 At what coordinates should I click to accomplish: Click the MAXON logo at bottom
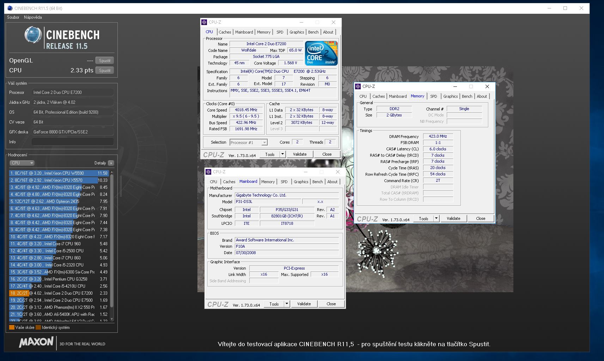pos(36,342)
